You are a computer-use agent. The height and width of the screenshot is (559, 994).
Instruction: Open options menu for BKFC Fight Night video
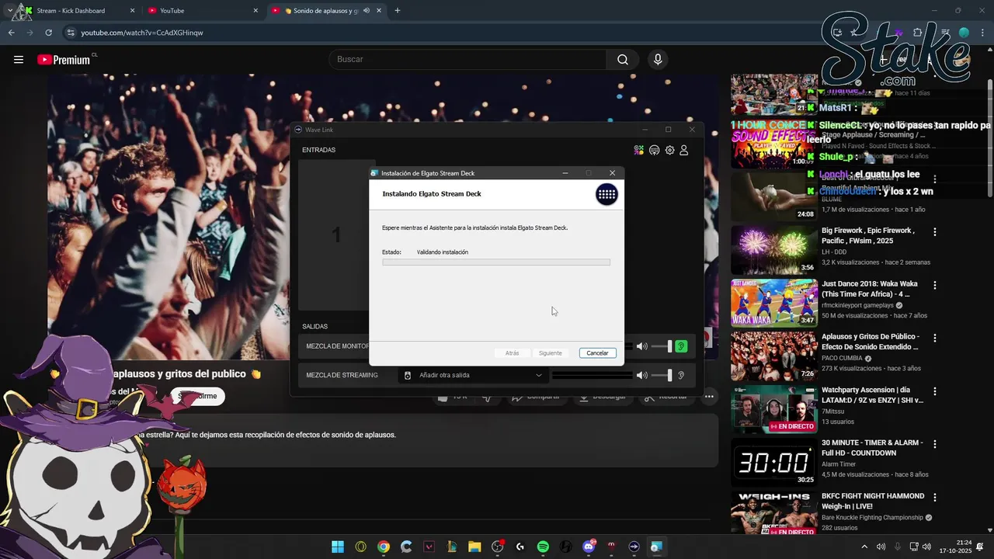pos(935,497)
